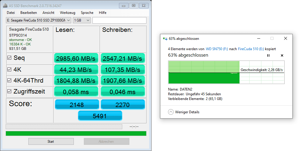303x151 pixels.
Task: Click the read access time 0,058 ms
Action: pyautogui.click(x=76, y=92)
